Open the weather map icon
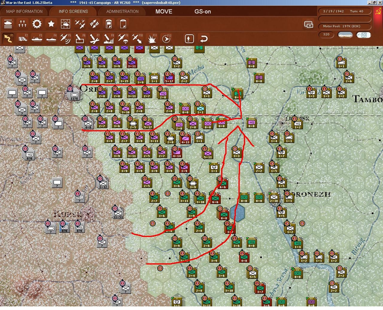This screenshot has width=383, height=310. pyautogui.click(x=66, y=24)
